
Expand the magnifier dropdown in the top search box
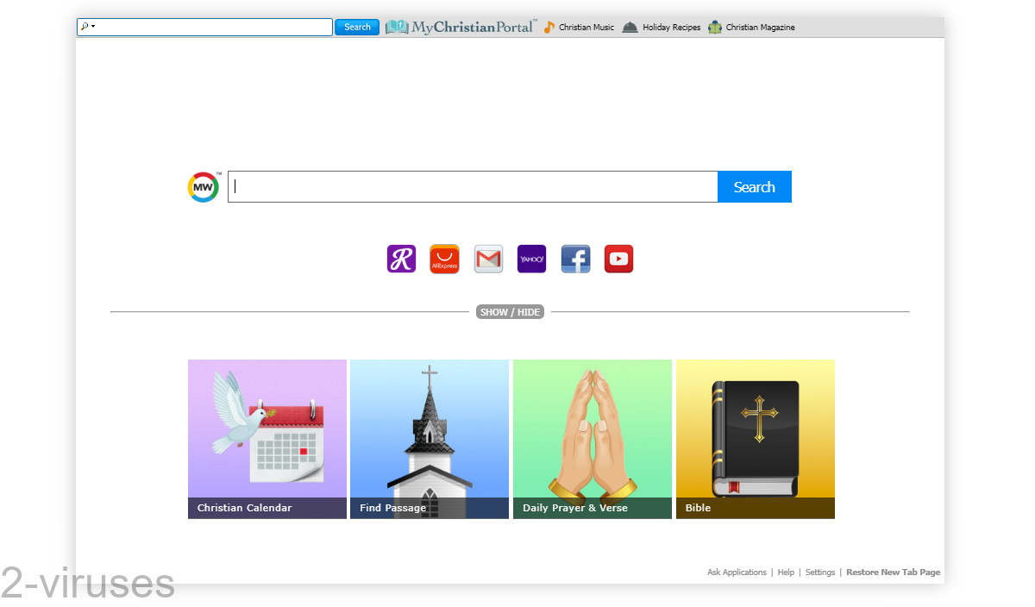tap(86, 27)
